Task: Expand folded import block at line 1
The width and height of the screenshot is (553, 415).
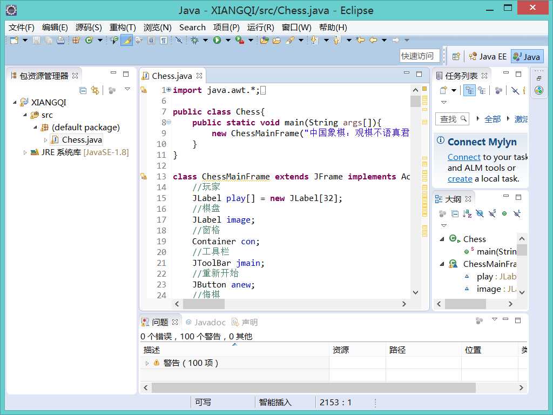Action: (x=169, y=90)
